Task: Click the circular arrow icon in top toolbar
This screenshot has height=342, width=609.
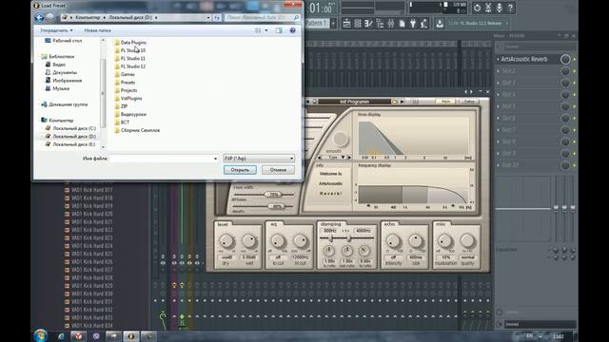Action: [477, 8]
